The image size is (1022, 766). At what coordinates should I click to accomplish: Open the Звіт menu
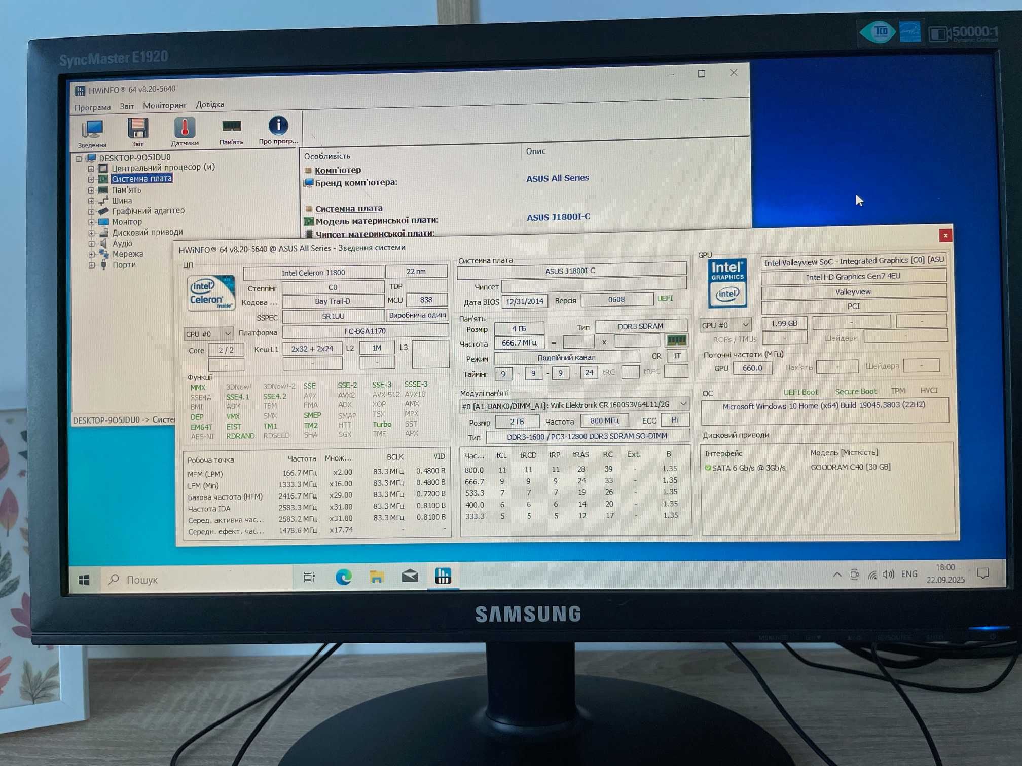pos(127,106)
